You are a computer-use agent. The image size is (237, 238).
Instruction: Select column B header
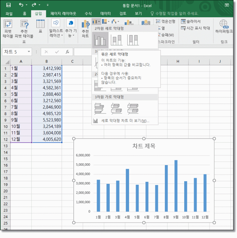[x=47, y=61]
